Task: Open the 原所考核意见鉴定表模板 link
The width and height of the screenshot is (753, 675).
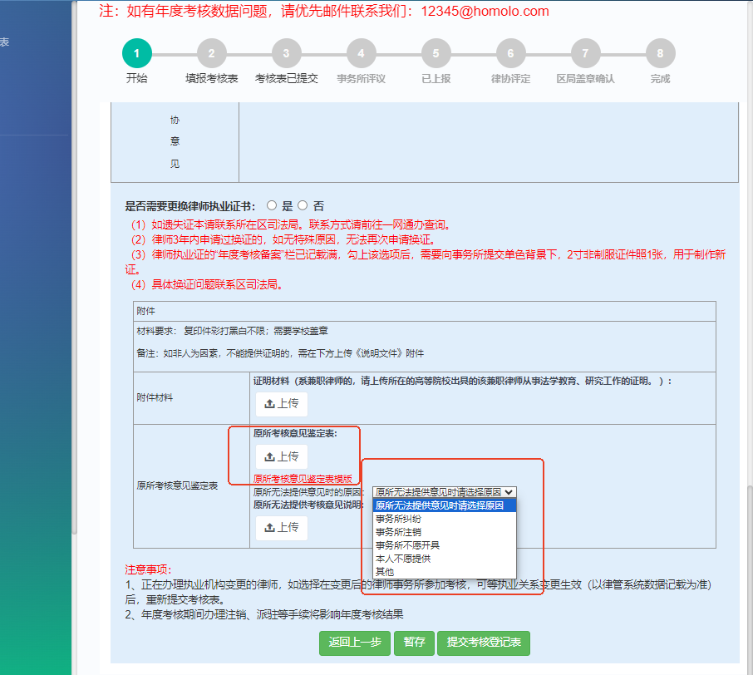Action: tap(303, 479)
